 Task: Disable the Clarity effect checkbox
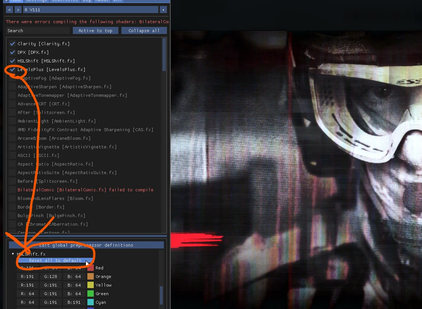(12, 44)
